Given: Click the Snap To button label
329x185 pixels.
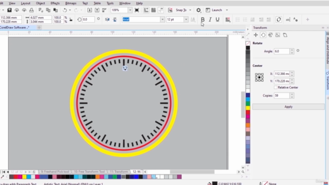Looking at the screenshot, I should tap(181, 10).
